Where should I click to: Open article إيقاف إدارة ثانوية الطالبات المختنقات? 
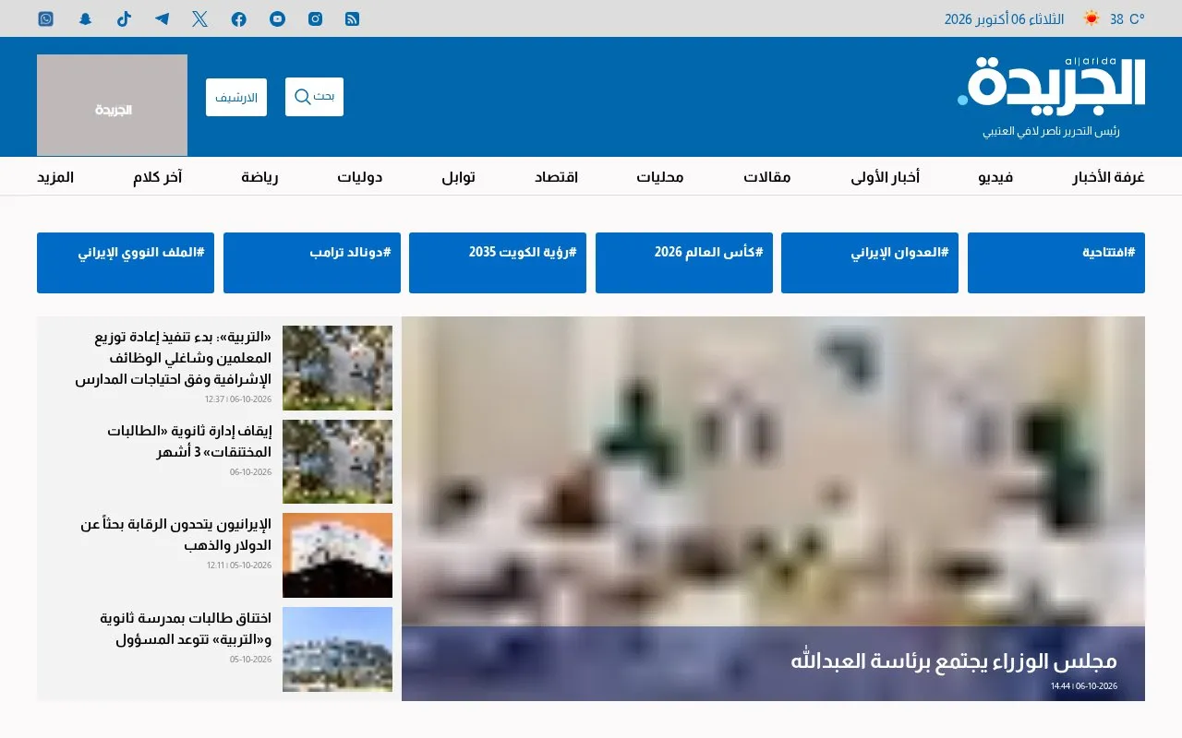tap(189, 441)
